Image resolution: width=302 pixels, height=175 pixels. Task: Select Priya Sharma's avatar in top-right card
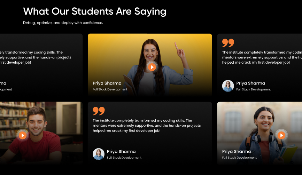coord(228,86)
